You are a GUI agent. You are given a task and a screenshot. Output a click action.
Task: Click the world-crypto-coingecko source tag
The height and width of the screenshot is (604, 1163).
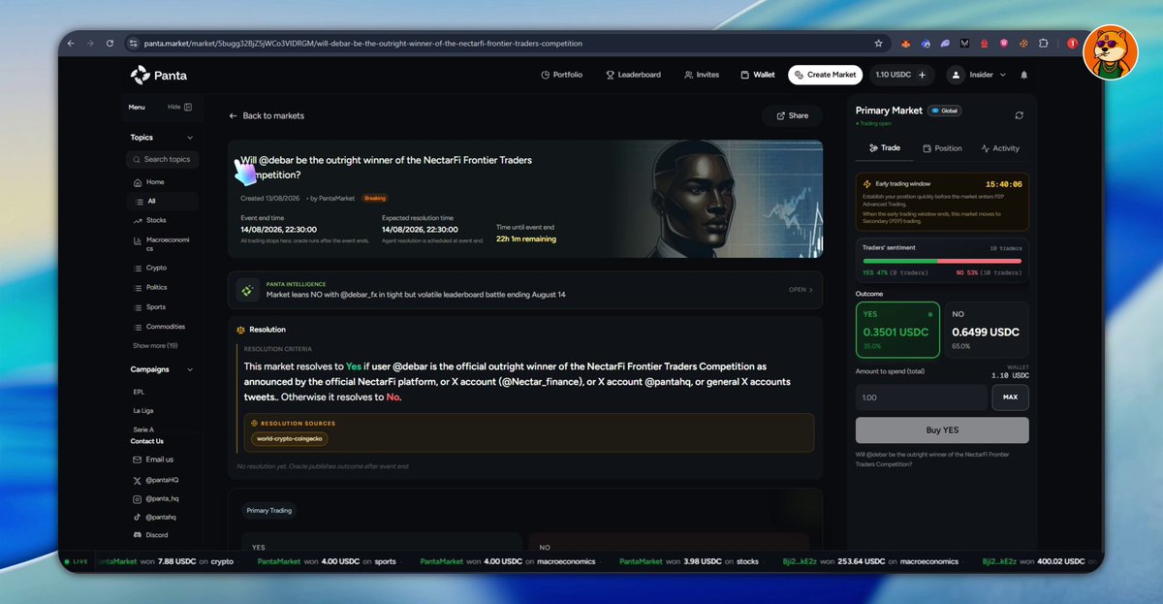click(289, 439)
